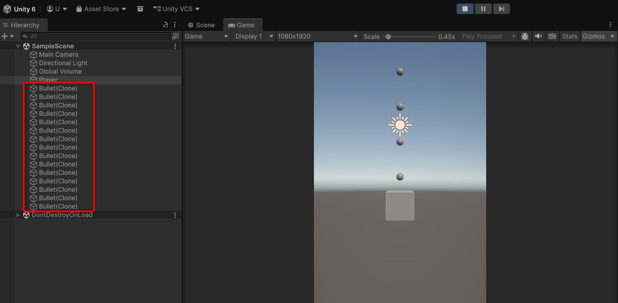618x303 pixels.
Task: Lock the Hierarchy panel
Action: pyautogui.click(x=166, y=25)
